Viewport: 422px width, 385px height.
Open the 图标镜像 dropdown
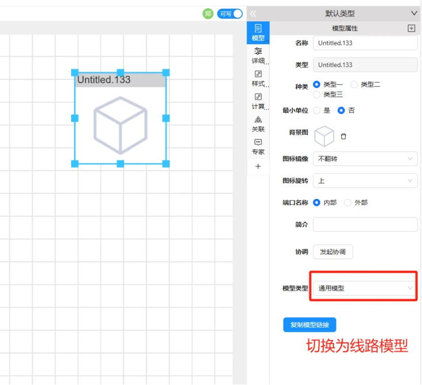coord(365,159)
